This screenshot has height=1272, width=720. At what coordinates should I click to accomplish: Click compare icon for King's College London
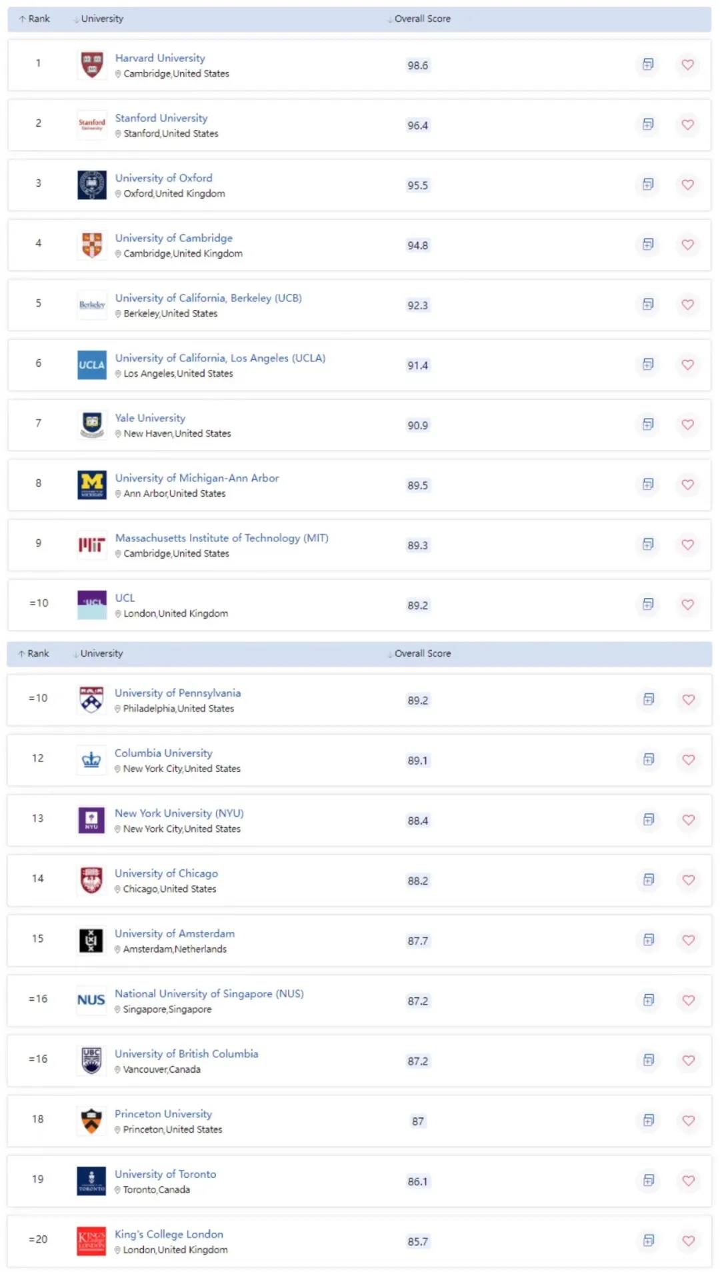click(648, 1241)
